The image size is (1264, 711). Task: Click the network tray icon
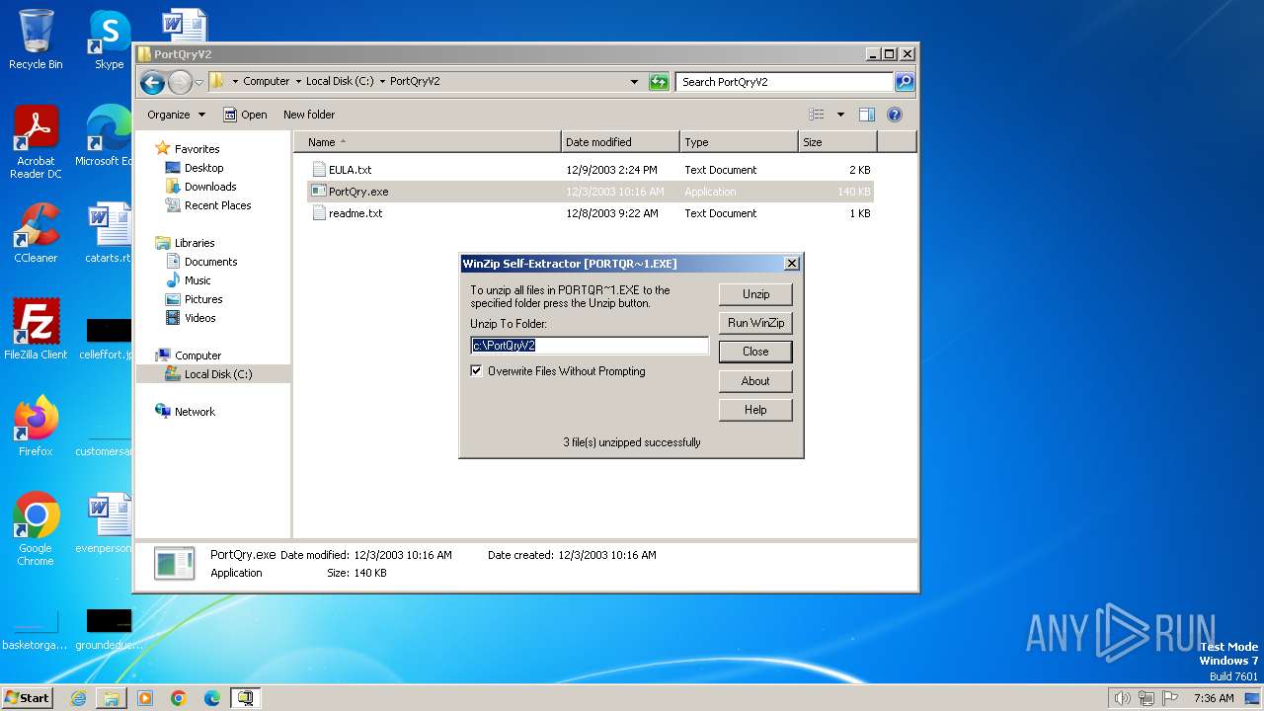(1146, 698)
